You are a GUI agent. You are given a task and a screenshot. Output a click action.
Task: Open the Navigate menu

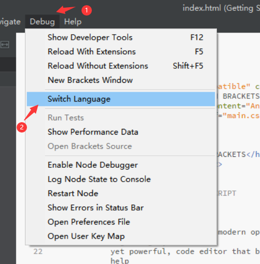[x=10, y=22]
